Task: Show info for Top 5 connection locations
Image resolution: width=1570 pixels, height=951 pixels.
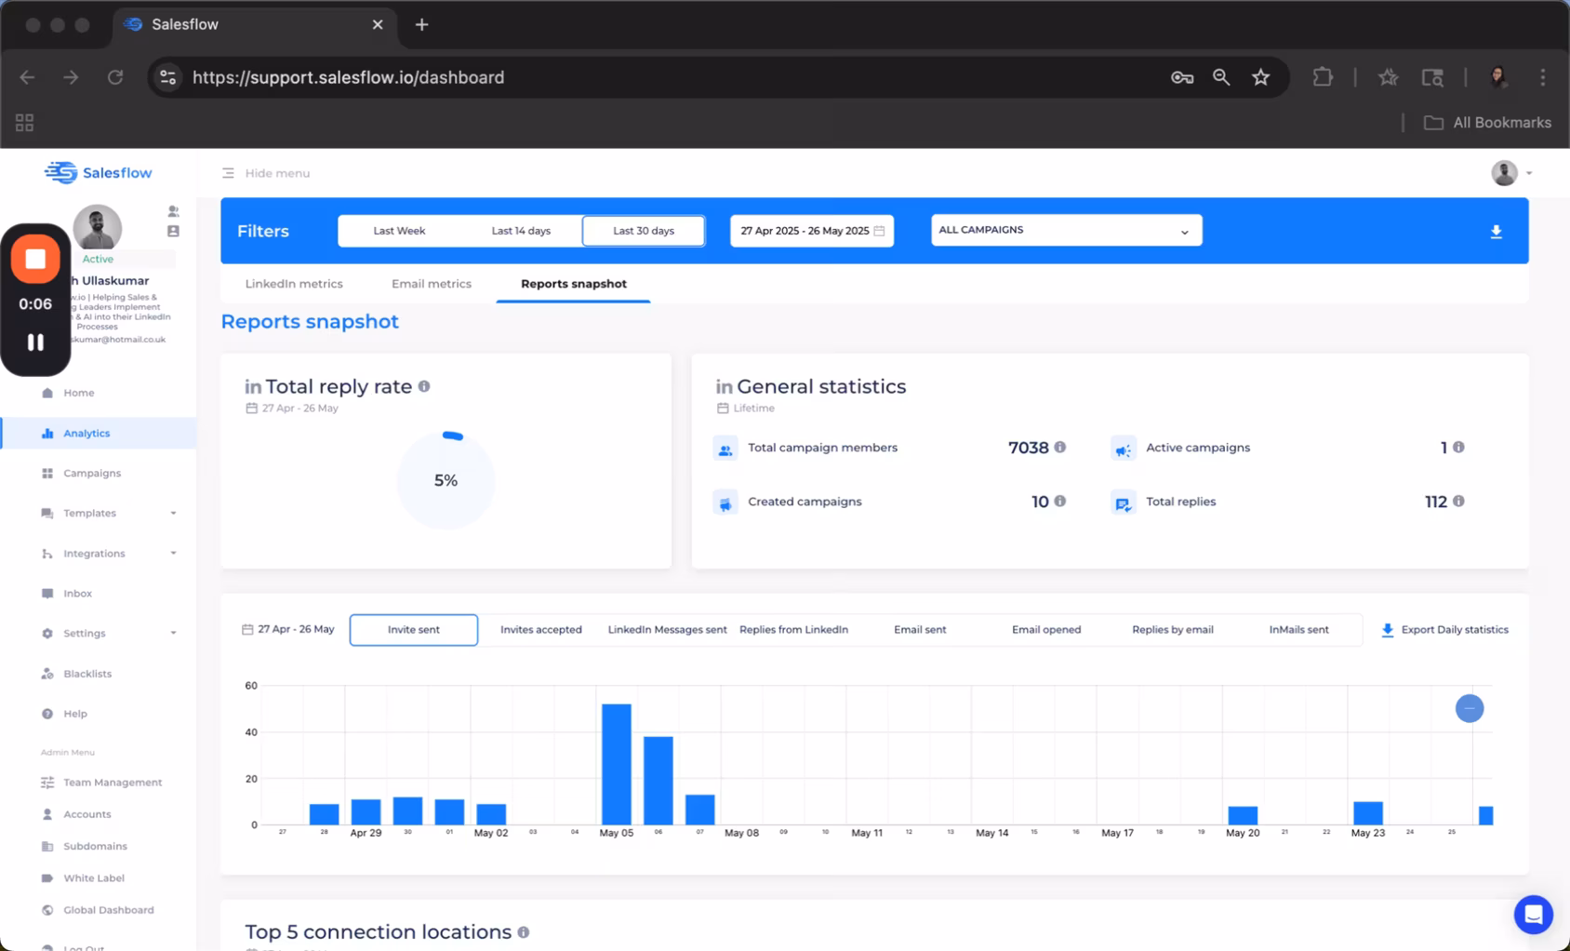Action: pos(524,932)
